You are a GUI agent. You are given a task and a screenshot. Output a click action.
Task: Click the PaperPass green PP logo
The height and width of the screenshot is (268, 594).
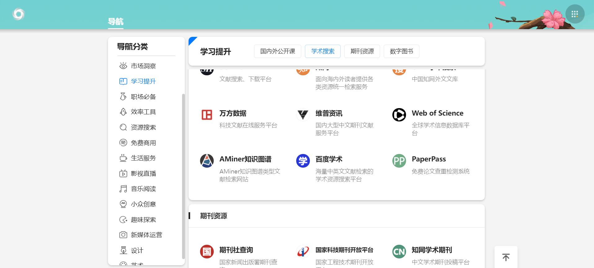(399, 161)
